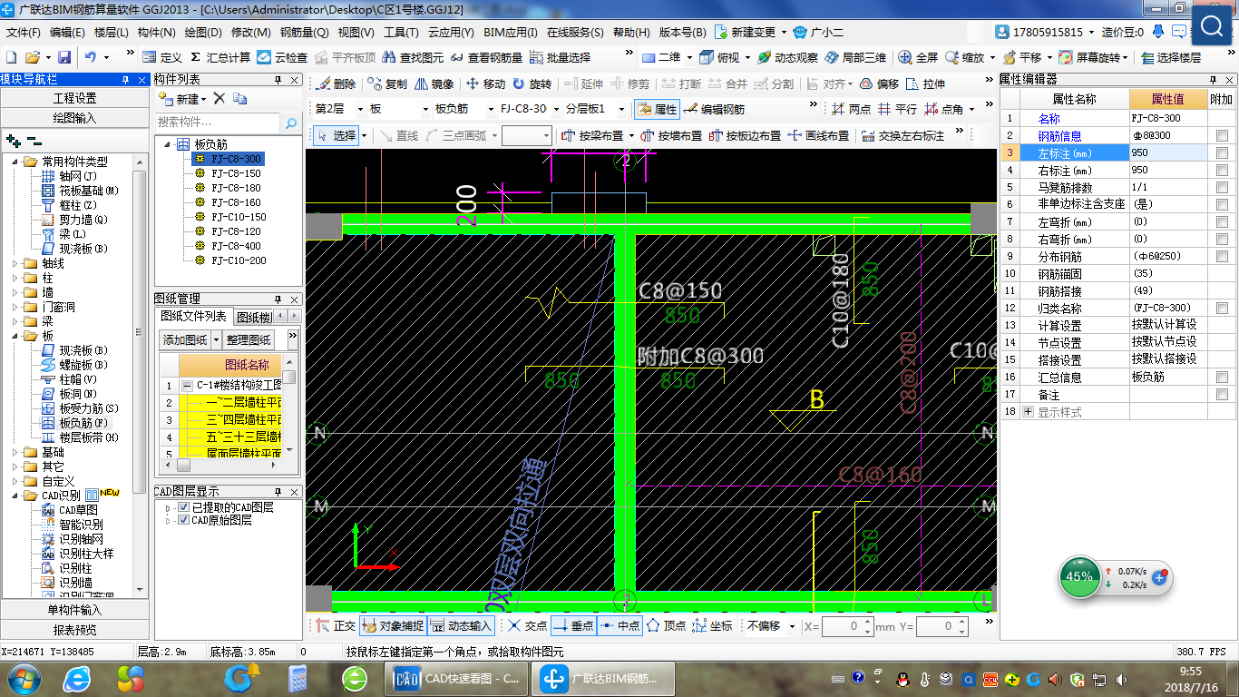Select 按板边布置 place by slab edge

coord(745,135)
